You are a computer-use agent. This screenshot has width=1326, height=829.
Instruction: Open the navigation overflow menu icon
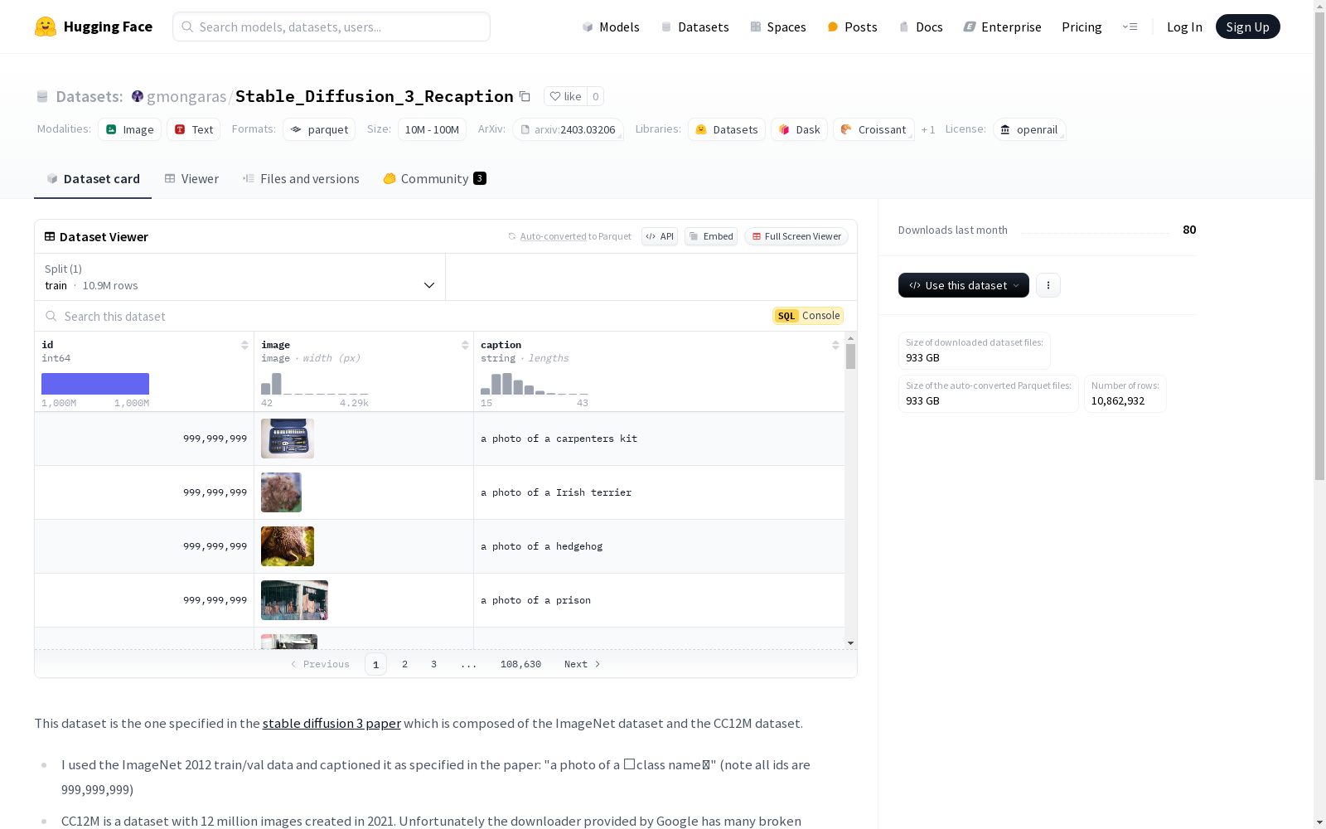pos(1130,27)
